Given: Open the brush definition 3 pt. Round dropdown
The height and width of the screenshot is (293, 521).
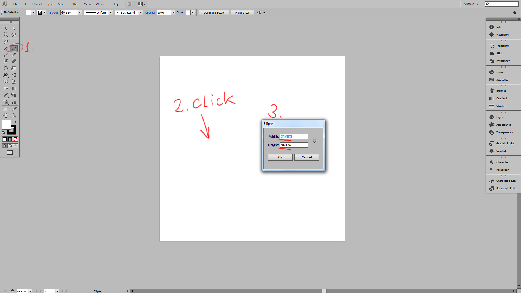Looking at the screenshot, I should (x=141, y=13).
